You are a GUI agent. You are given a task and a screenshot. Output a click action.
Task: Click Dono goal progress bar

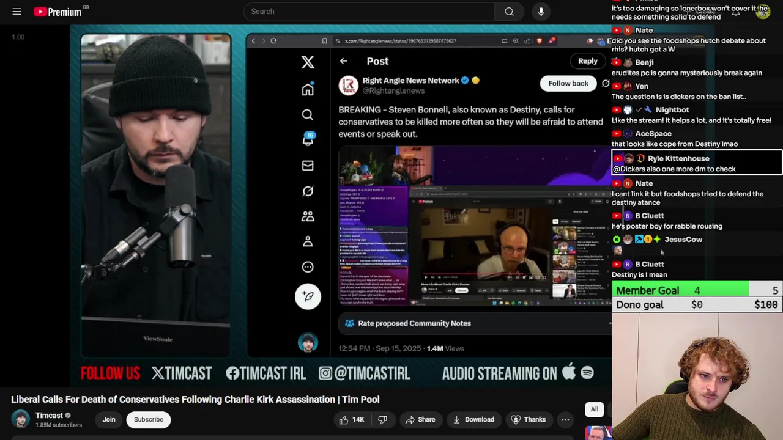tap(697, 304)
